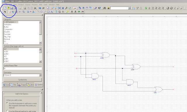
Task: Select the 'or2b1' symbol
Action: coord(6,51)
